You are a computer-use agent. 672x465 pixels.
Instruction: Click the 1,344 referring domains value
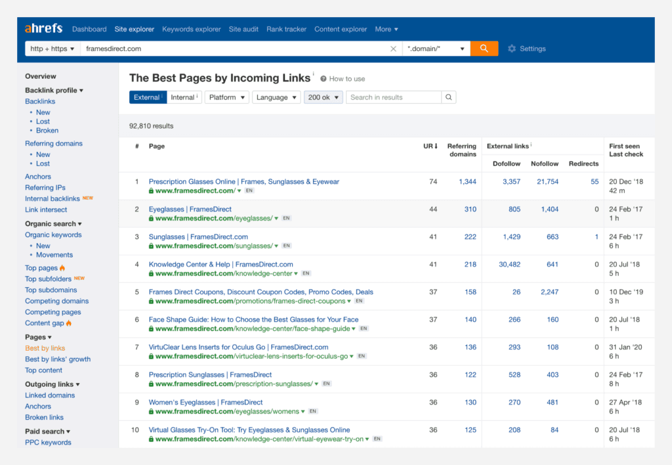[467, 181]
